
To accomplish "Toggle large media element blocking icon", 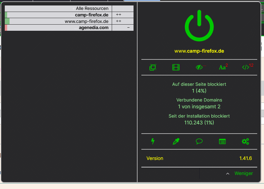I will pyautogui.click(x=176, y=67).
